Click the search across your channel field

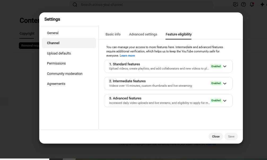[141, 4]
